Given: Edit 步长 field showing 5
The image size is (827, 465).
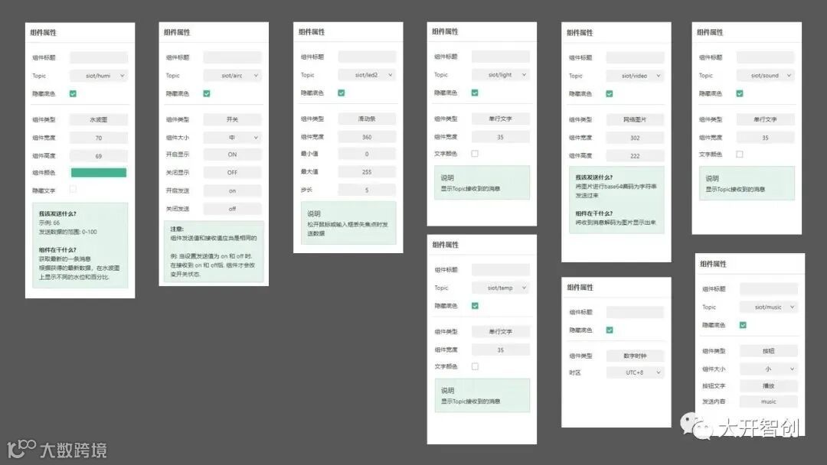Looking at the screenshot, I should (x=367, y=190).
